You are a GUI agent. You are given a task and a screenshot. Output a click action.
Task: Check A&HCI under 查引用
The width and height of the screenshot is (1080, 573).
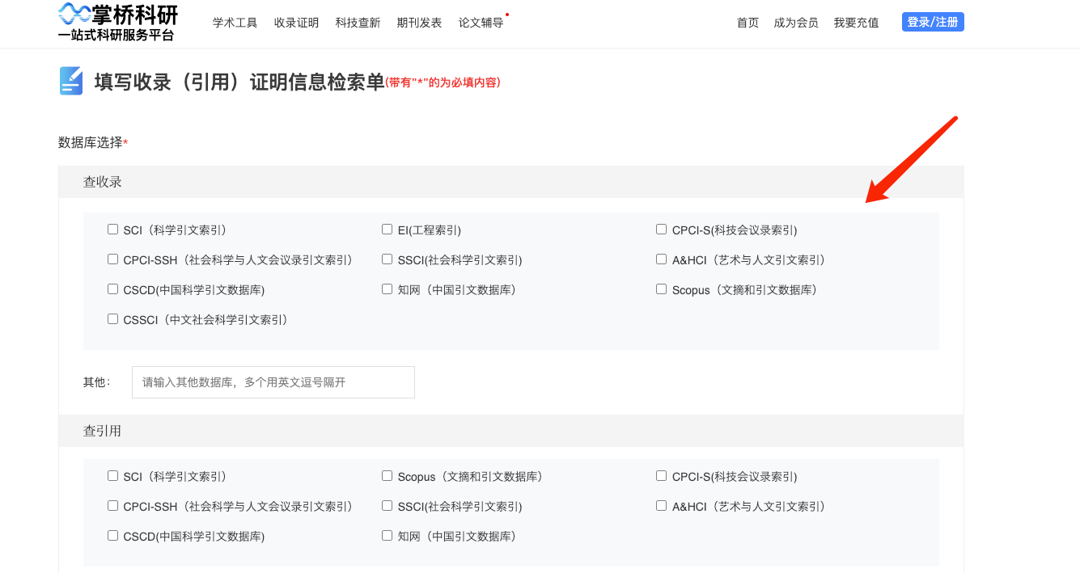(662, 506)
